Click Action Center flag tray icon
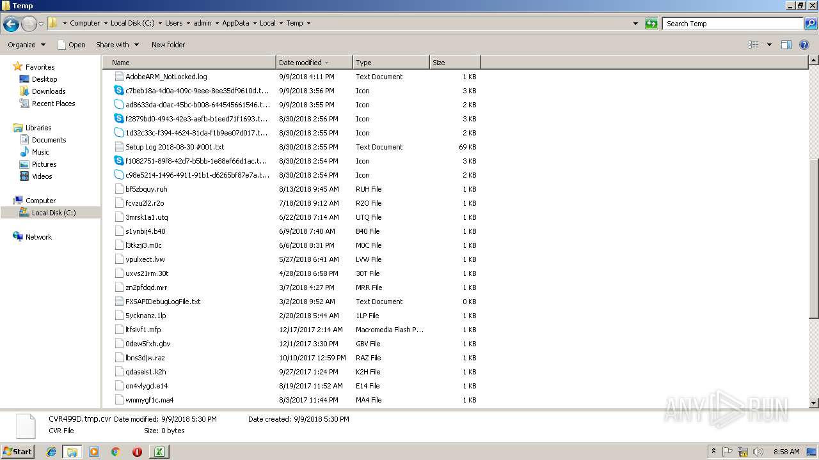Viewport: 819px width, 460px height. (x=728, y=452)
